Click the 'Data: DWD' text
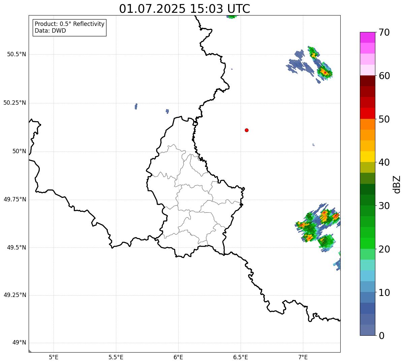Image resolution: width=405 pixels, height=364 pixels. 50,31
